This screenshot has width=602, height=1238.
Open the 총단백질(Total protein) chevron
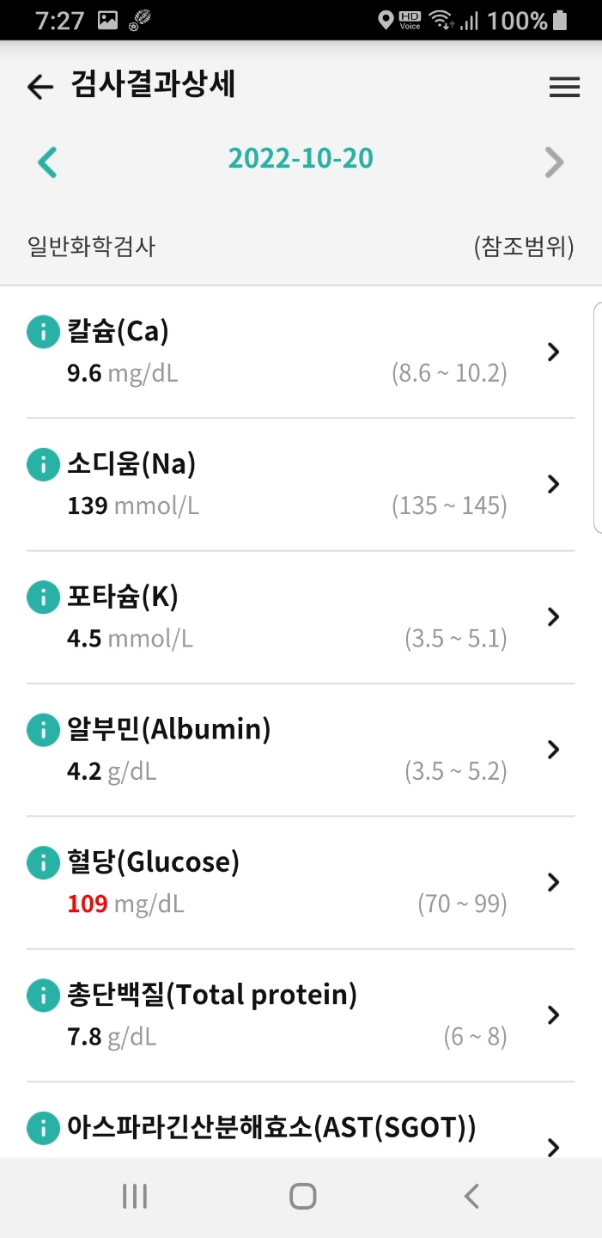554,1015
